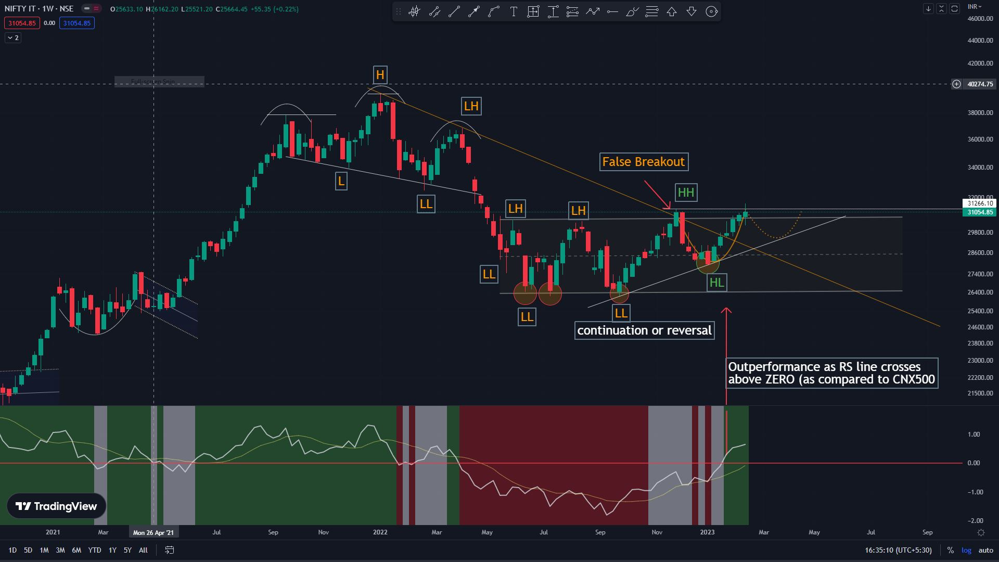Select the Arrow Down mark tool
This screenshot has height=562, width=999.
691,11
